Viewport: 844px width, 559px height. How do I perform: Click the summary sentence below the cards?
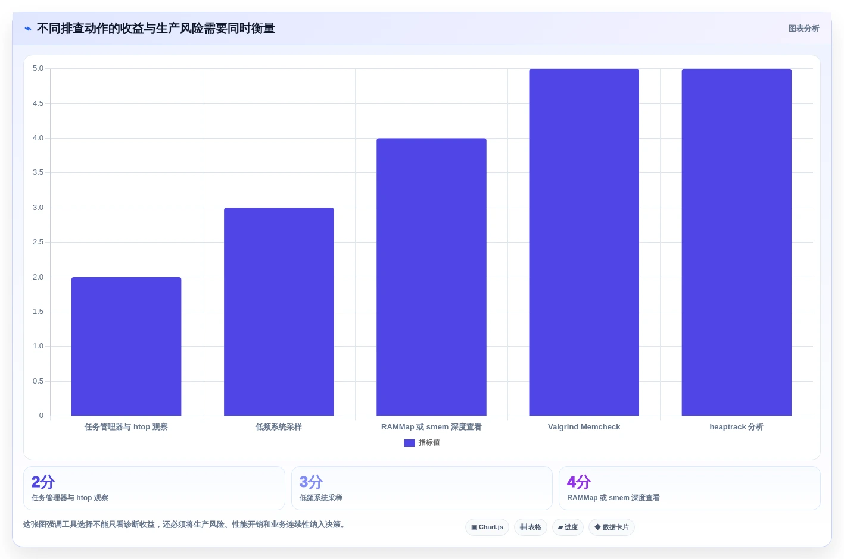[x=185, y=525]
